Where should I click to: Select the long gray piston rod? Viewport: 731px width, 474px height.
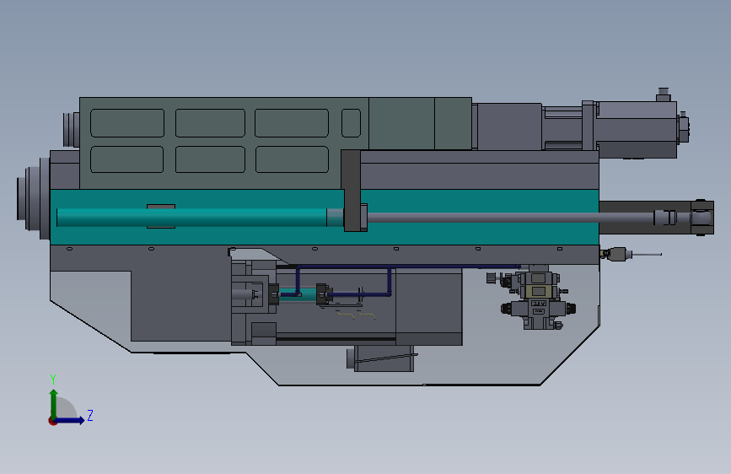pos(510,218)
